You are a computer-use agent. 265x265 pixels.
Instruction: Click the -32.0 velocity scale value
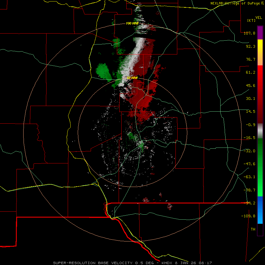pos(249,151)
